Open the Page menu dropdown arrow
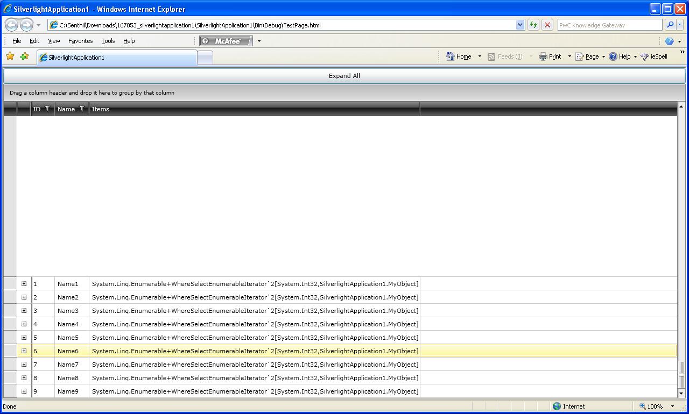The height and width of the screenshot is (414, 689). (603, 56)
